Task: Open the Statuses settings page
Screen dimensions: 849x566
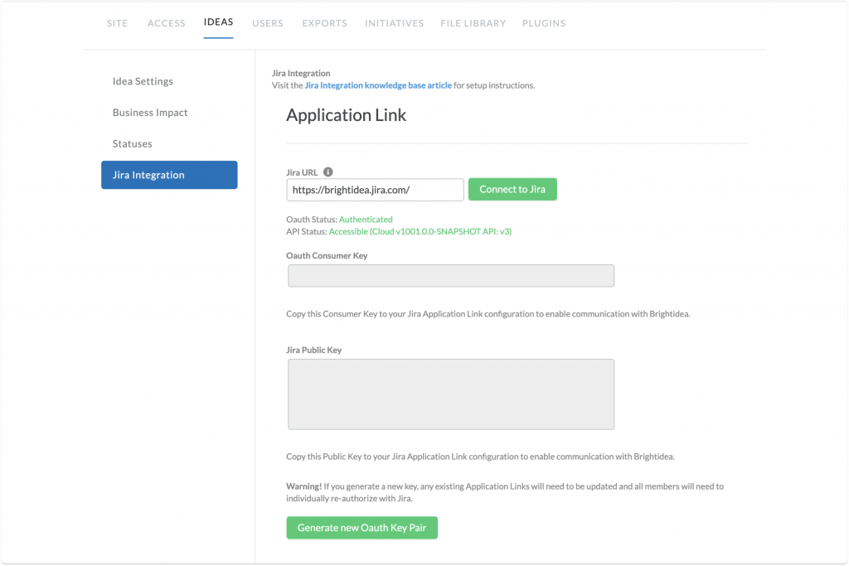Action: point(132,143)
